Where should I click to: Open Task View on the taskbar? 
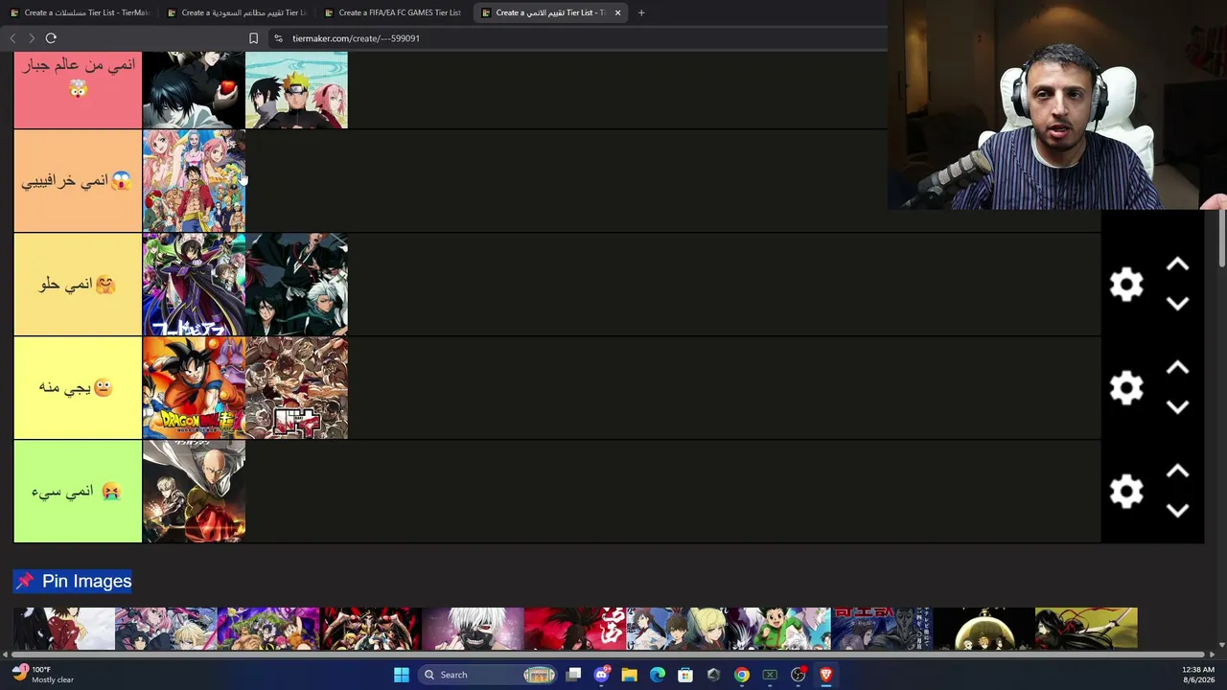[573, 675]
